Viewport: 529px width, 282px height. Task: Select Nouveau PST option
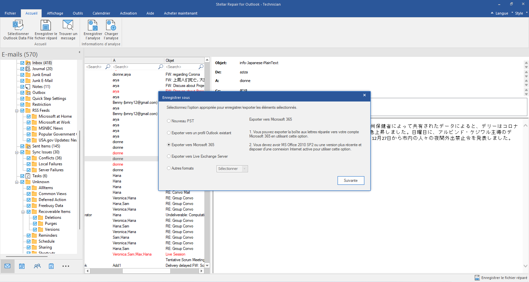pos(169,121)
